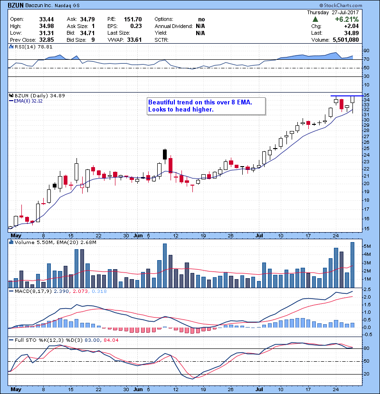Click the VWAP value 33.61
Screen dimensions: 380x394
pos(134,40)
